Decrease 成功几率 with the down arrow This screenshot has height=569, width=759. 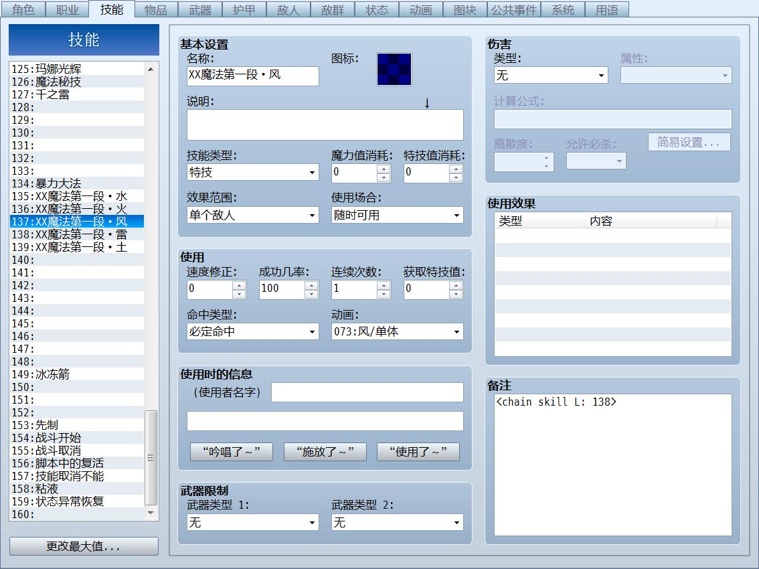(311, 295)
